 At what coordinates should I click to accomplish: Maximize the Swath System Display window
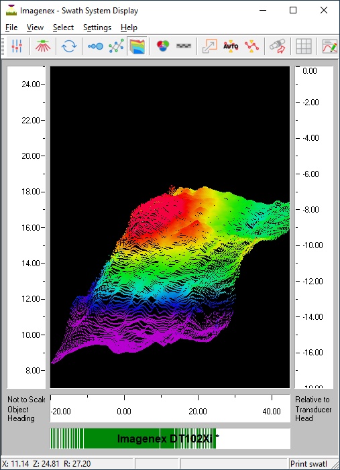293,10
